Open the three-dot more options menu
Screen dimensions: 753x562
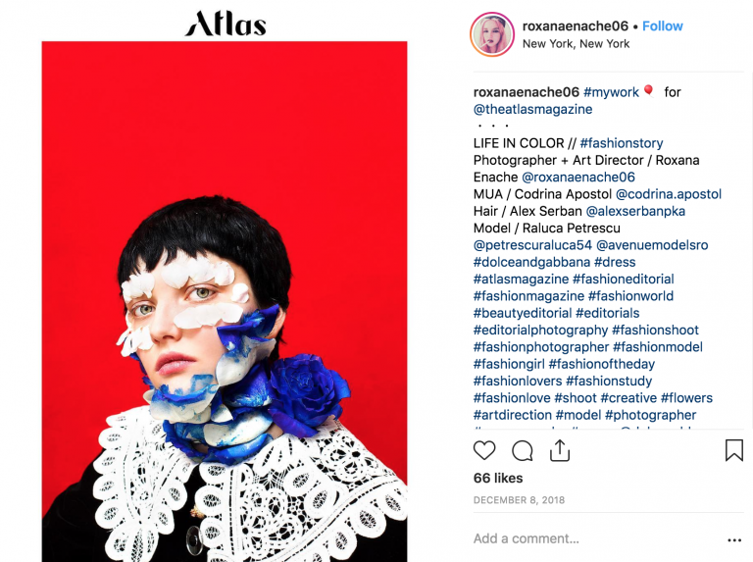click(x=734, y=539)
